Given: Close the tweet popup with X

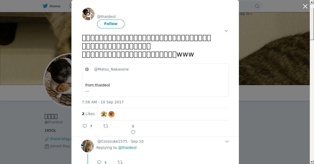Looking at the screenshot, I should [305, 6].
